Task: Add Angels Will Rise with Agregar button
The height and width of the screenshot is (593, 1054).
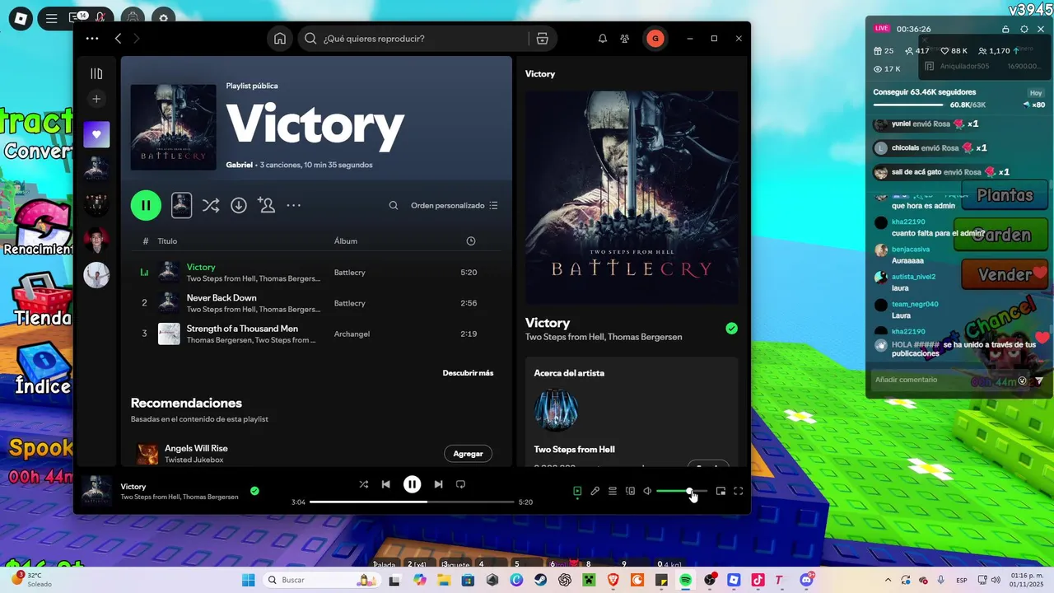Action: 468,454
